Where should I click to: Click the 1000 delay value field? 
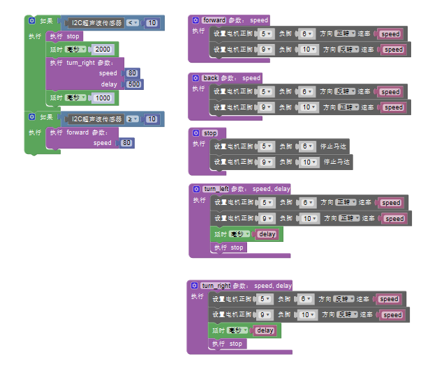(x=102, y=98)
